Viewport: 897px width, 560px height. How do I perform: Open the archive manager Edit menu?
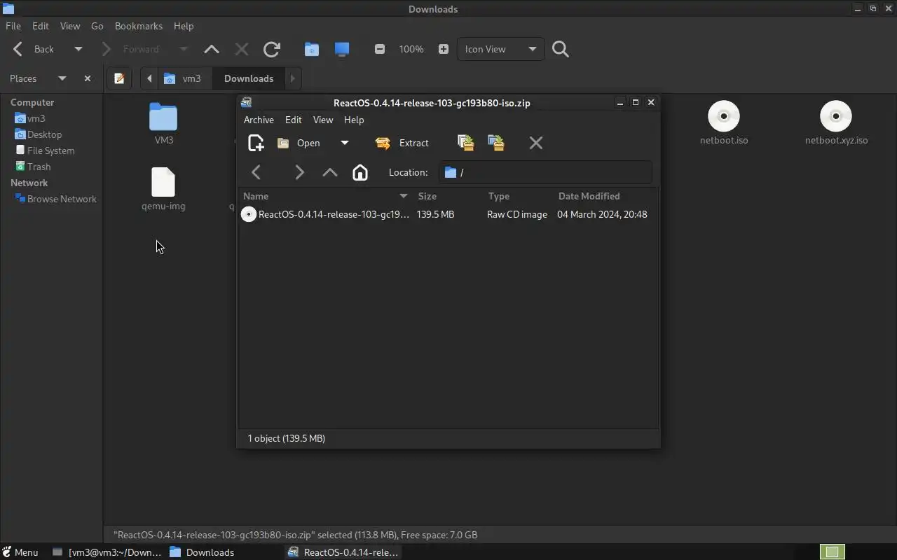[293, 120]
